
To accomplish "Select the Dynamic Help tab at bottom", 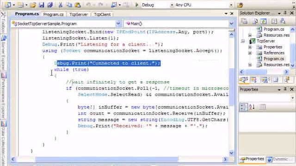I will coord(280,159).
